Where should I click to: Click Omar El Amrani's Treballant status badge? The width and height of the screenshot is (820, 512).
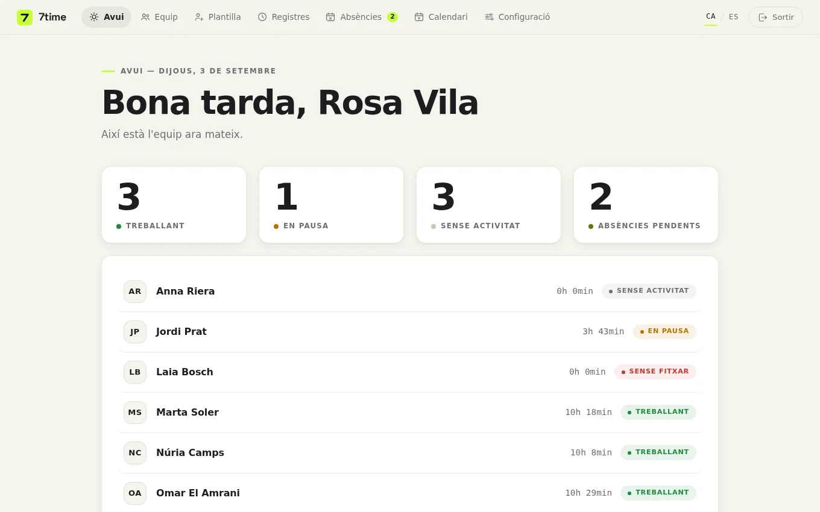pos(658,493)
